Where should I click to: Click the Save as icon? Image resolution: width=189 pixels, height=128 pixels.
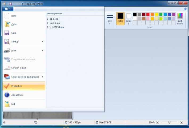[7, 42]
